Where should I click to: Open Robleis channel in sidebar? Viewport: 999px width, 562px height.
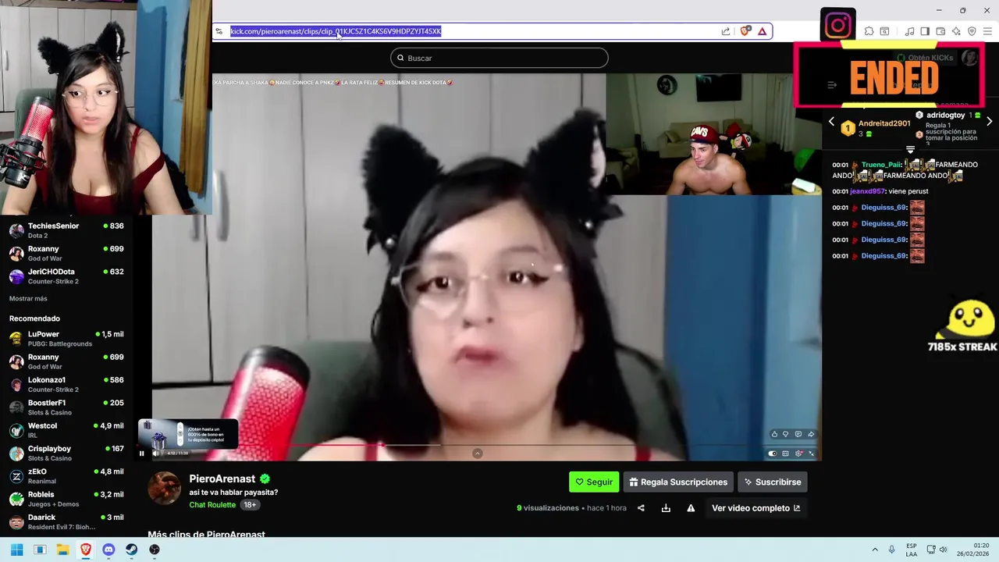point(67,499)
